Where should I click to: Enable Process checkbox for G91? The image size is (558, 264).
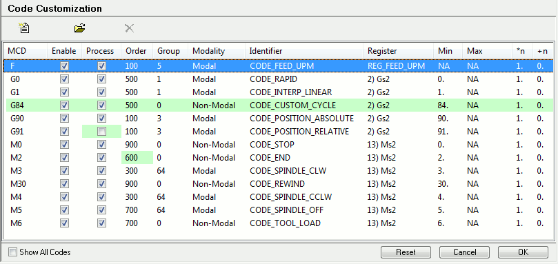tap(102, 132)
